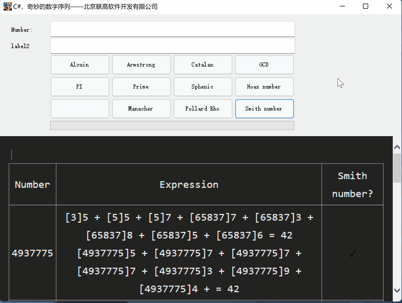
Task: Click the check mark in the Smith column
Action: [353, 253]
